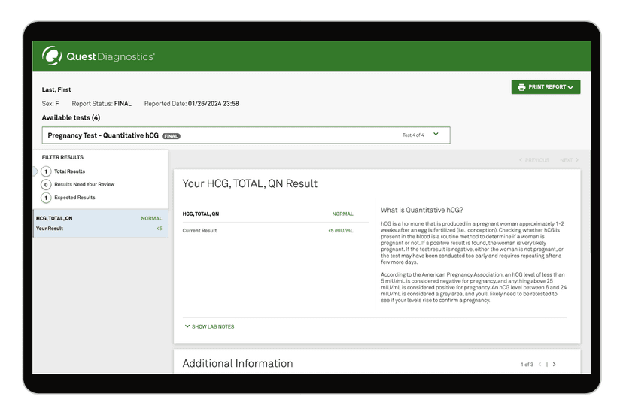This screenshot has height=415, width=623.
Task: Select the Expected Results filter
Action: click(74, 198)
